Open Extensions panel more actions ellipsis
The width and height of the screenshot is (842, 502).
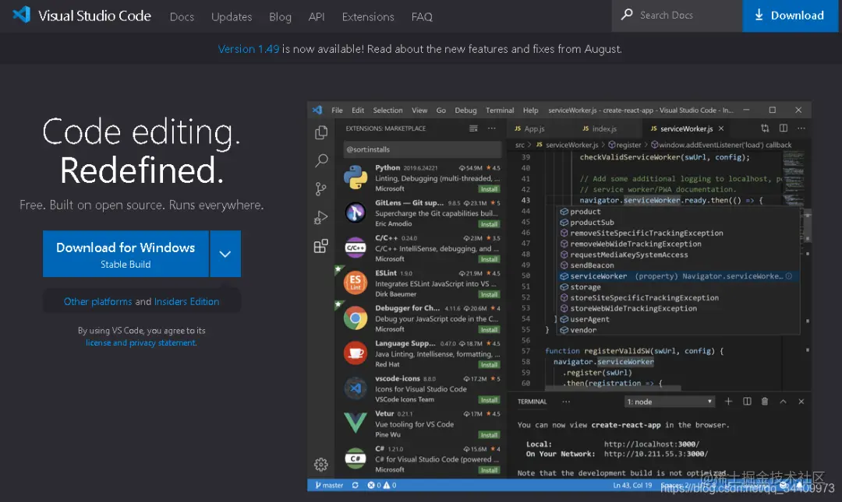click(x=492, y=128)
